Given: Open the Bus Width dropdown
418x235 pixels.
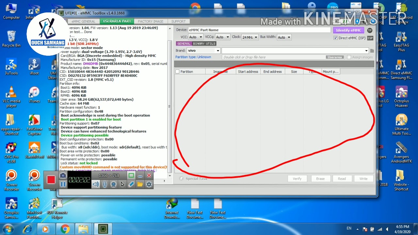Looking at the screenshot, I should (x=284, y=37).
